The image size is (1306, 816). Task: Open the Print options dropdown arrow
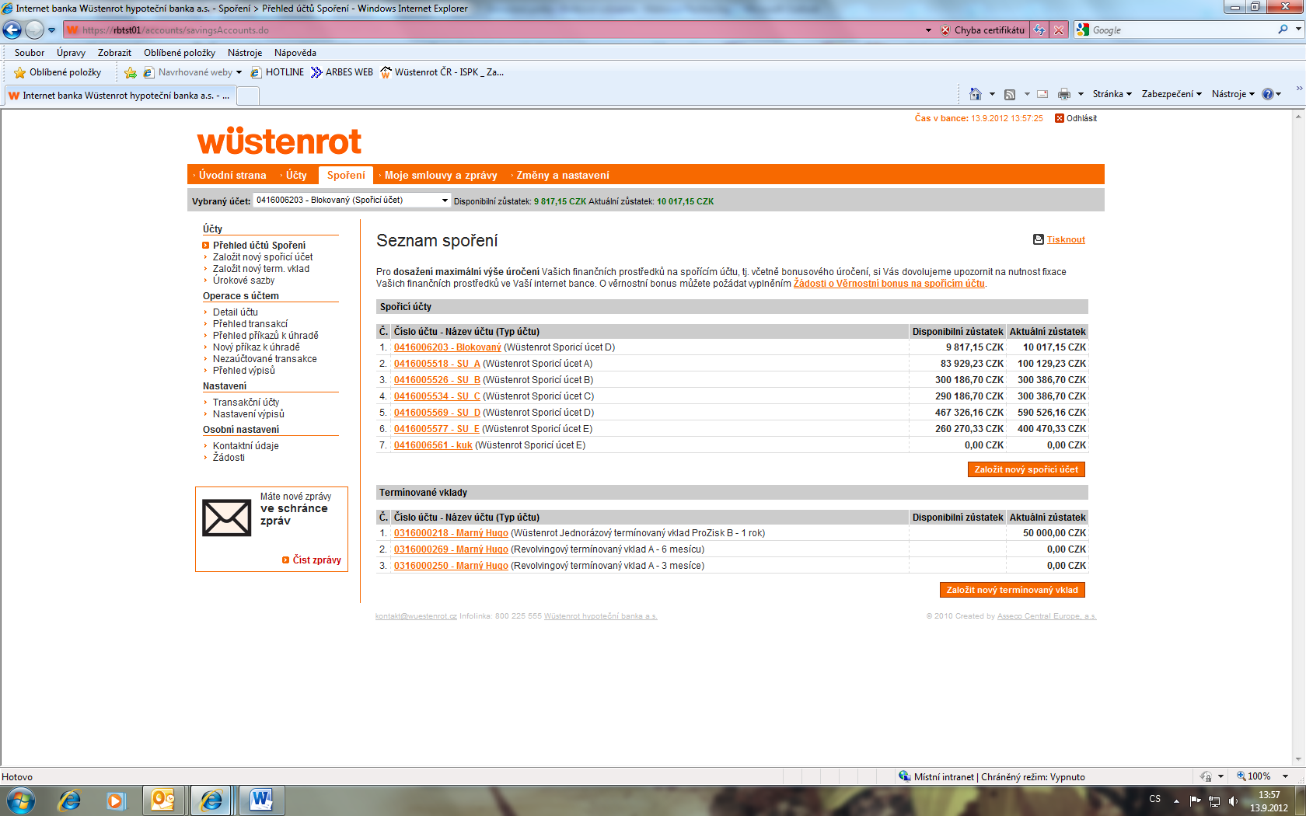click(1081, 94)
